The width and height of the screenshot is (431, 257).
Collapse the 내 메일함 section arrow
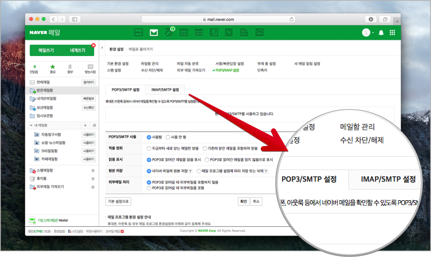pos(31,125)
